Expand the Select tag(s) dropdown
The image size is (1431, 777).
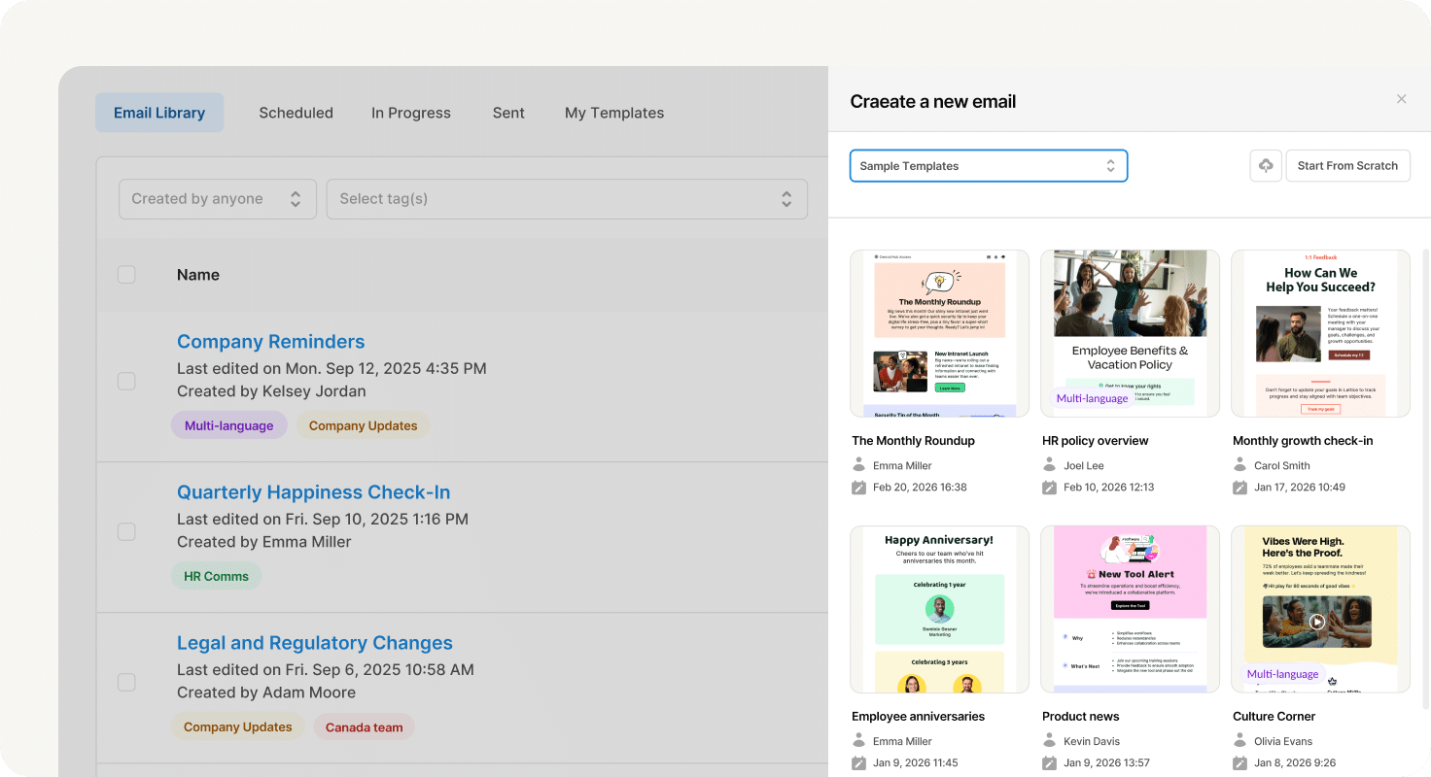click(x=567, y=198)
